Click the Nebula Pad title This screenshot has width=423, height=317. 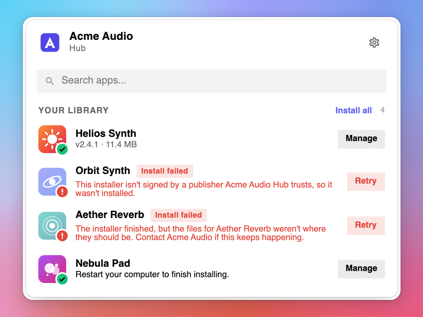(x=103, y=263)
